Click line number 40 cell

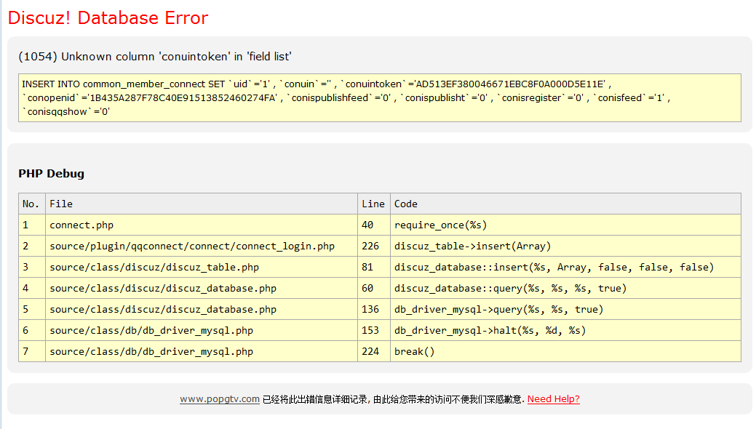tap(374, 225)
